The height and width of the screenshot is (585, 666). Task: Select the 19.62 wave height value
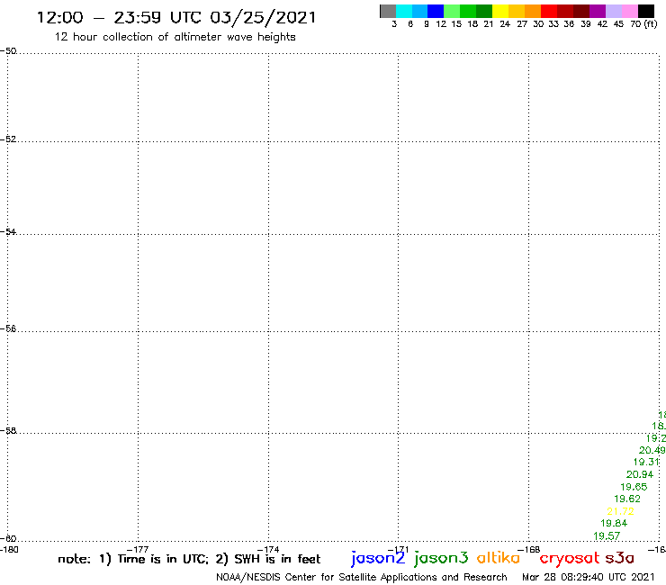pos(627,499)
